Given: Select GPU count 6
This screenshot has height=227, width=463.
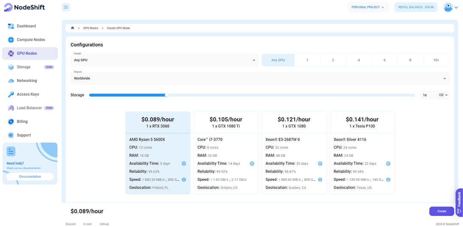Looking at the screenshot, I should [x=385, y=60].
